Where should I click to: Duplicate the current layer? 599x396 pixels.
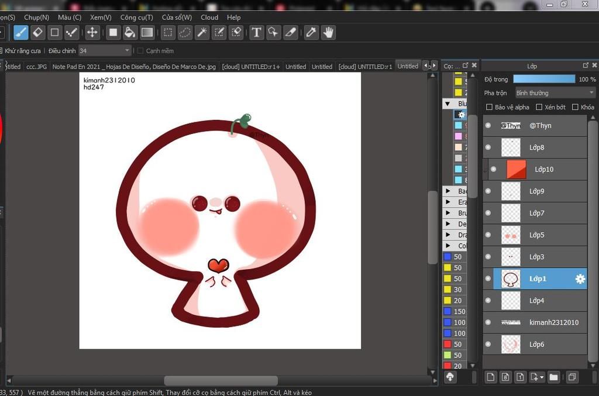click(x=572, y=377)
